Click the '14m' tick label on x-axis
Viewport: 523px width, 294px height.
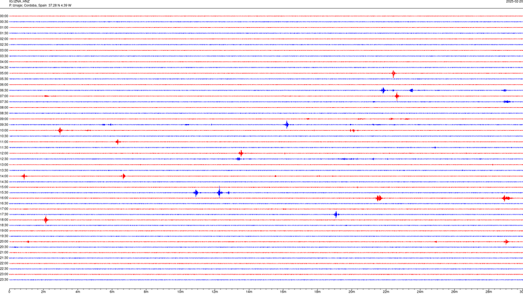coord(249,292)
